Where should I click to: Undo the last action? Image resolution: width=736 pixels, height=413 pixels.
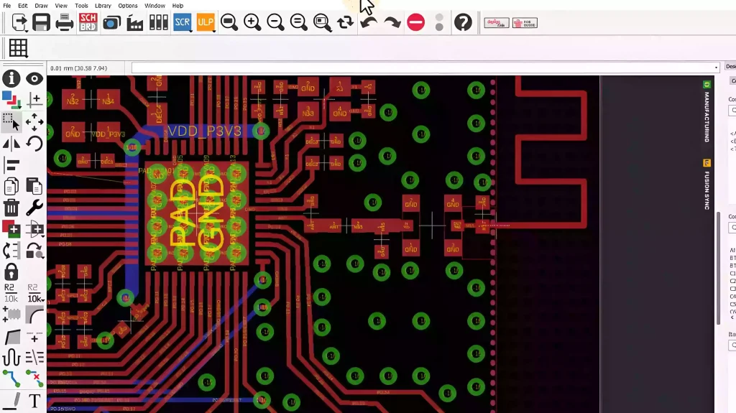[x=369, y=22]
